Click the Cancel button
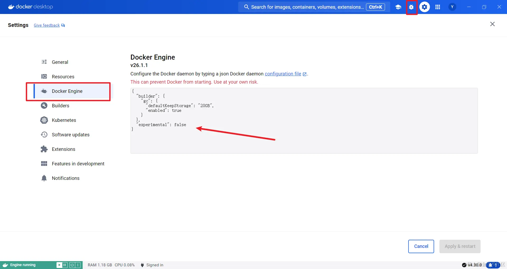 [x=421, y=246]
